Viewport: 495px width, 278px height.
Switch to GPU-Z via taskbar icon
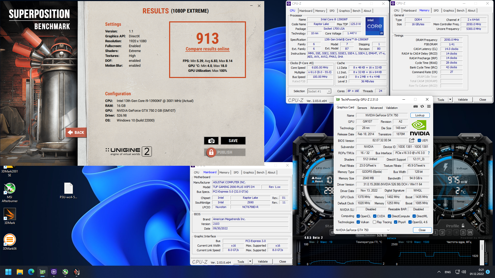(43, 272)
